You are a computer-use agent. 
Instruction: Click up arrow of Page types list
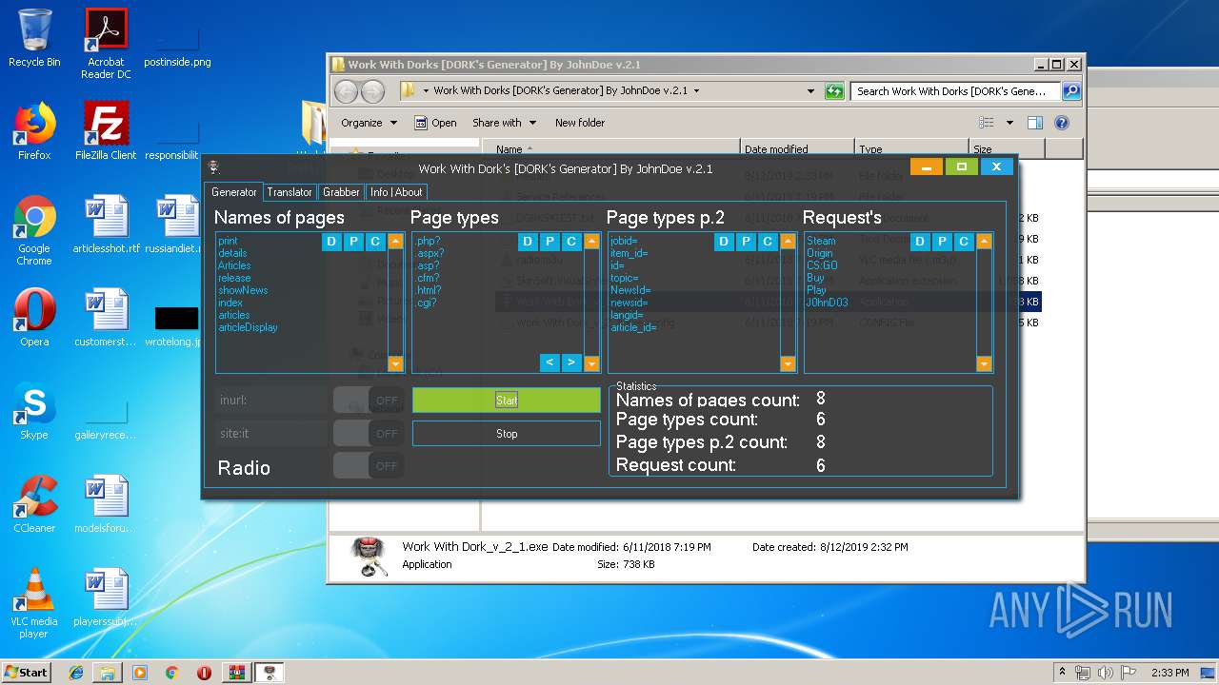click(591, 242)
